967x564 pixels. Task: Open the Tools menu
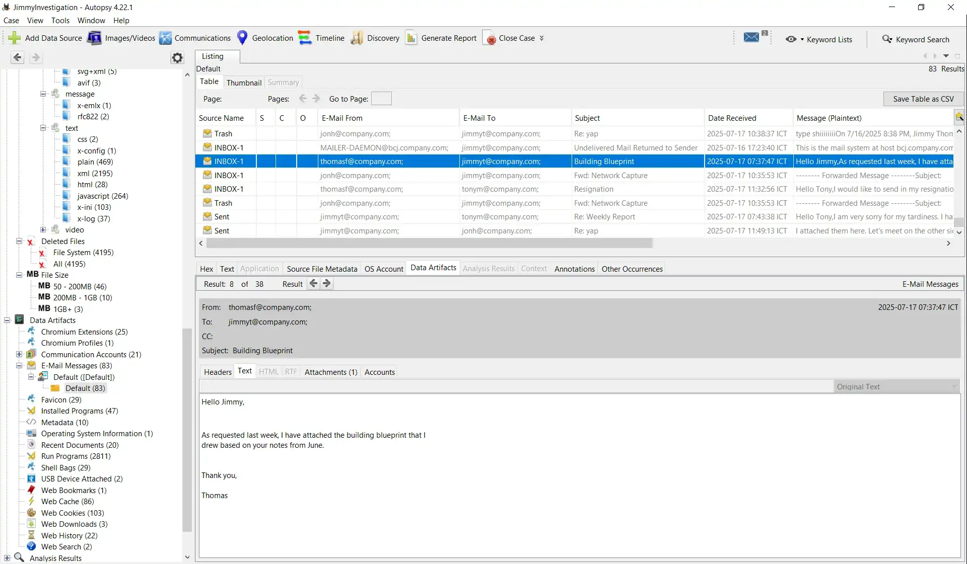tap(60, 21)
